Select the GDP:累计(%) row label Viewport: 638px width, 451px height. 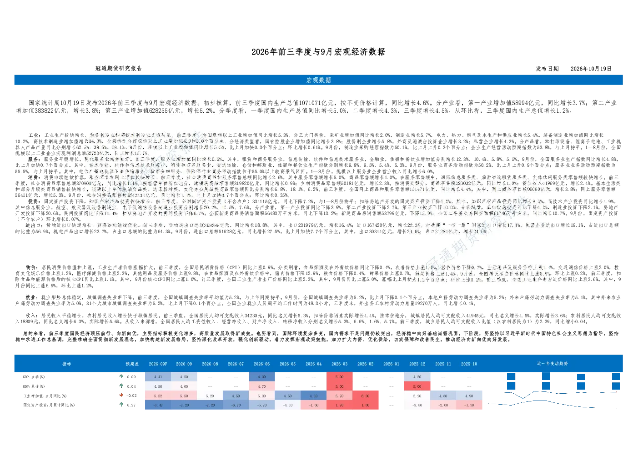(34, 386)
